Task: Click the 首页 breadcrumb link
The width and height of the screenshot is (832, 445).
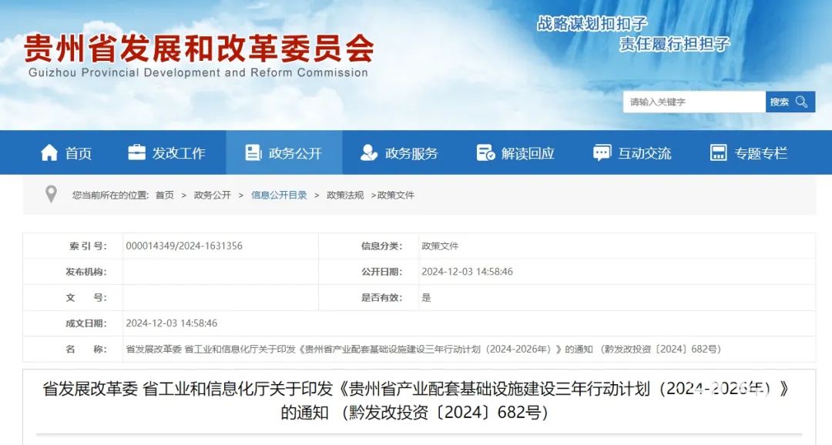Action: (x=164, y=196)
